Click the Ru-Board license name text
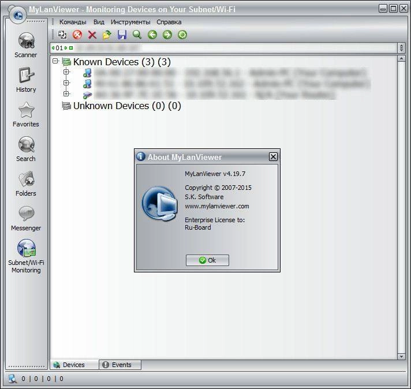This screenshot has width=411, height=389. tap(198, 227)
